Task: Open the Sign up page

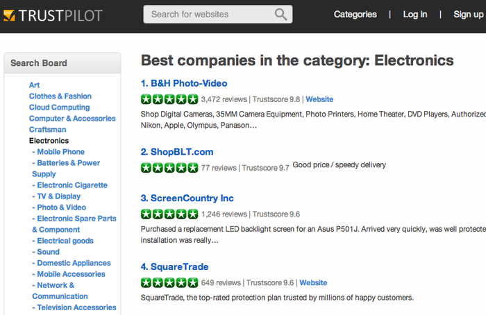Action: [469, 15]
